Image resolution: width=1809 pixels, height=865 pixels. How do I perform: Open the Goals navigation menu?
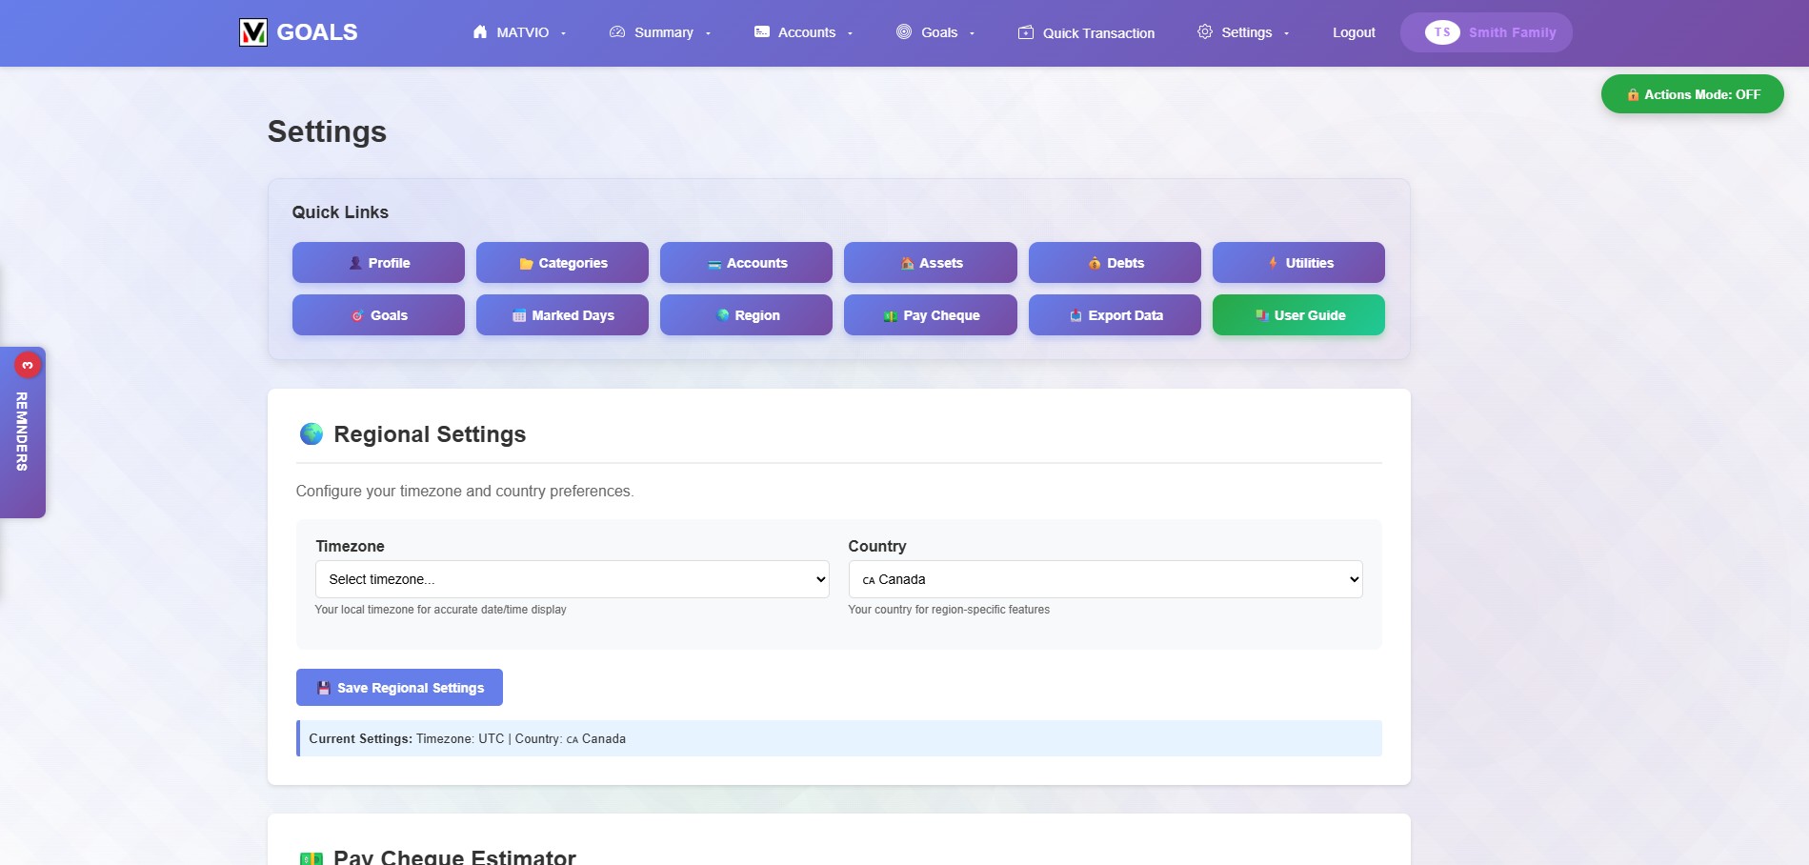click(935, 32)
